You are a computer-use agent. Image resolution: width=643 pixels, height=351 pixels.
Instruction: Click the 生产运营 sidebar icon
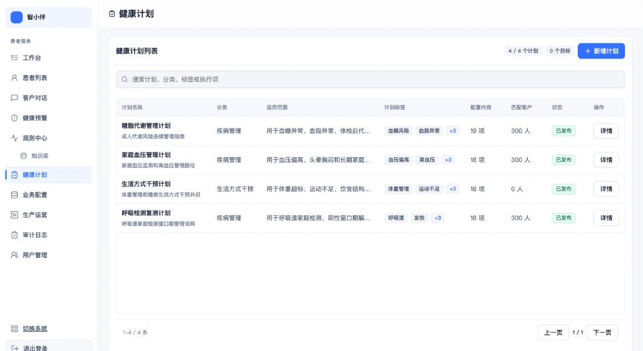(15, 215)
